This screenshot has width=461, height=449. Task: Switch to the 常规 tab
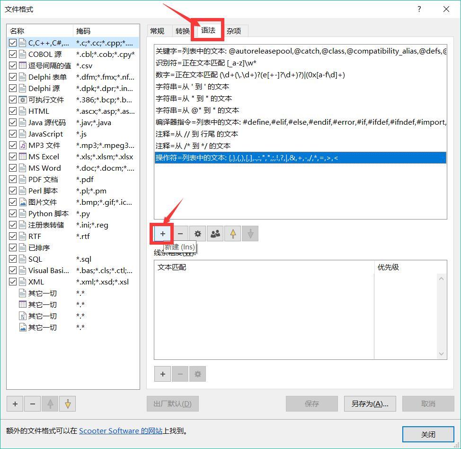159,30
